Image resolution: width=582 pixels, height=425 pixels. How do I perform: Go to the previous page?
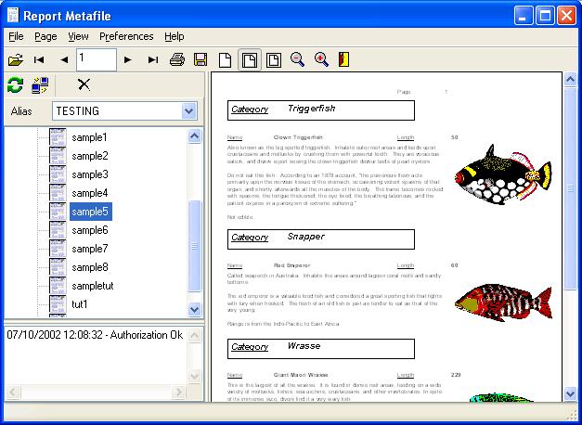64,59
